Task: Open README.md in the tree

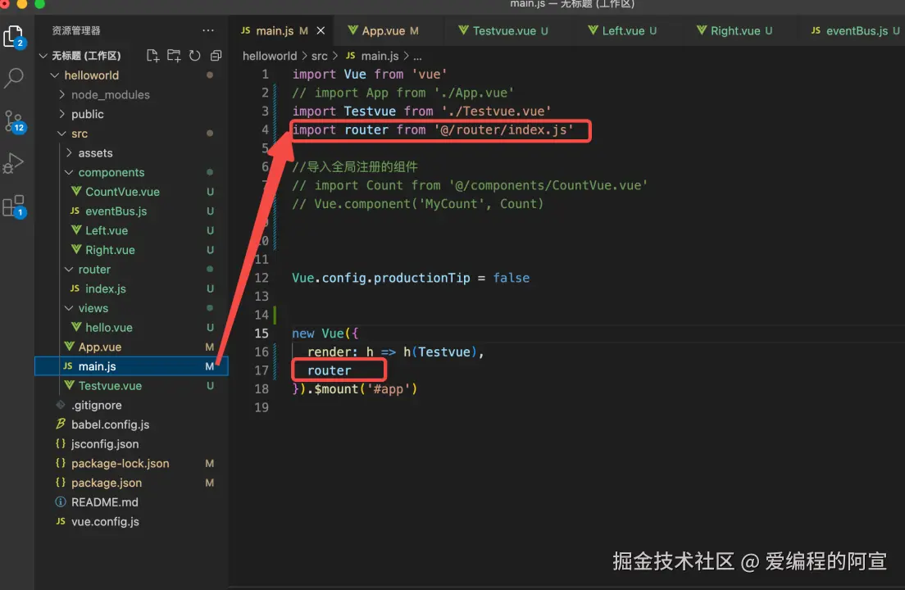Action: [x=132, y=501]
